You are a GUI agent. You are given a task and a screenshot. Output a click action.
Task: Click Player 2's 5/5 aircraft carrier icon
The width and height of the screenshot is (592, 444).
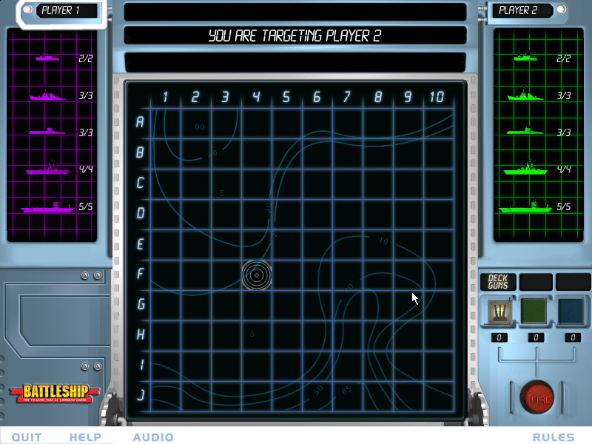525,206
